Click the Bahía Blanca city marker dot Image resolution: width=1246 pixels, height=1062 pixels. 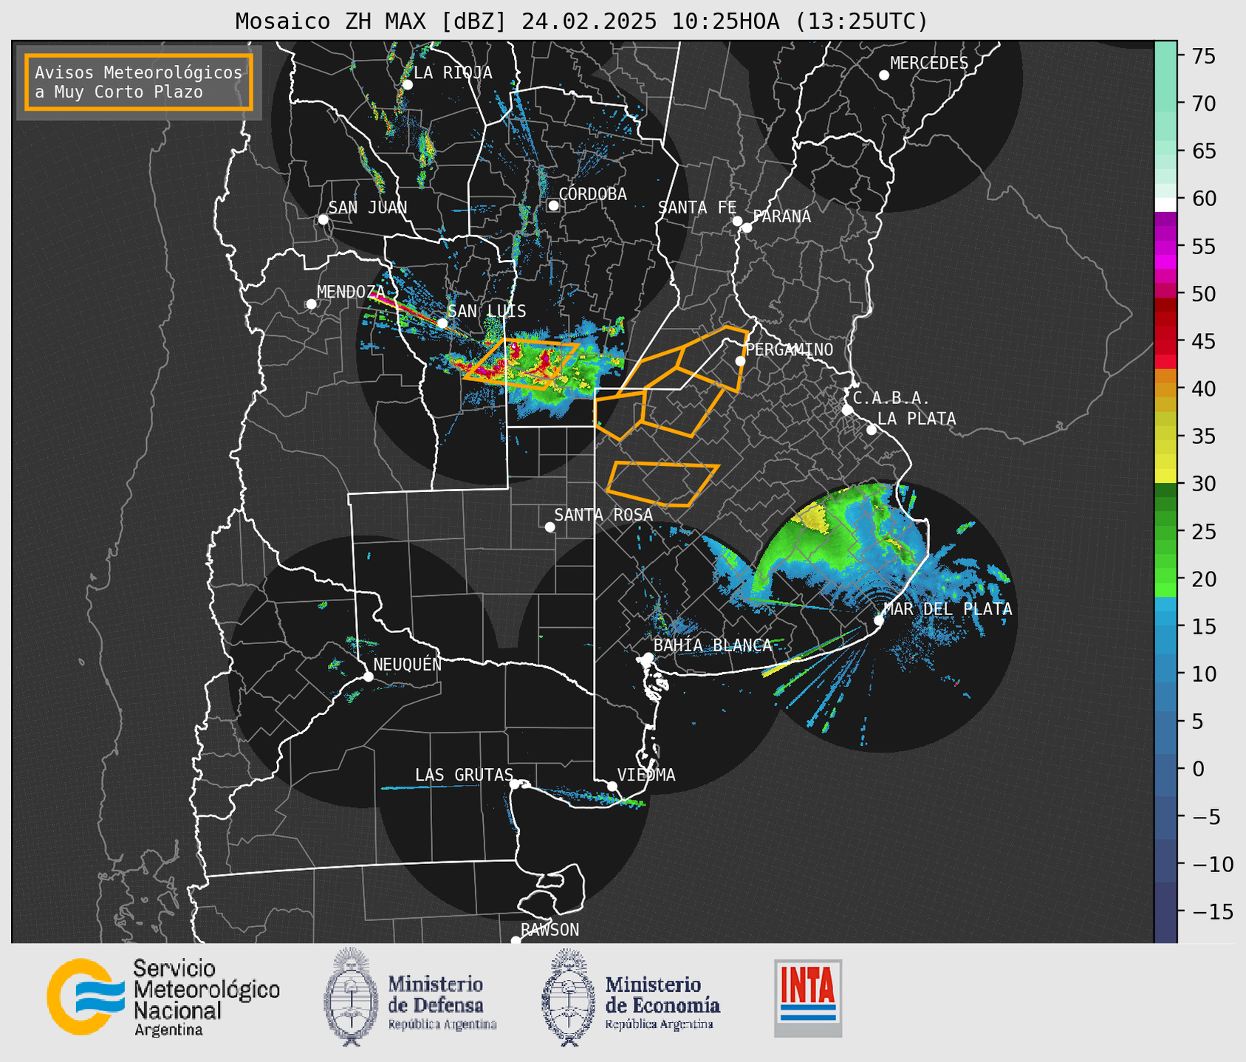(648, 657)
